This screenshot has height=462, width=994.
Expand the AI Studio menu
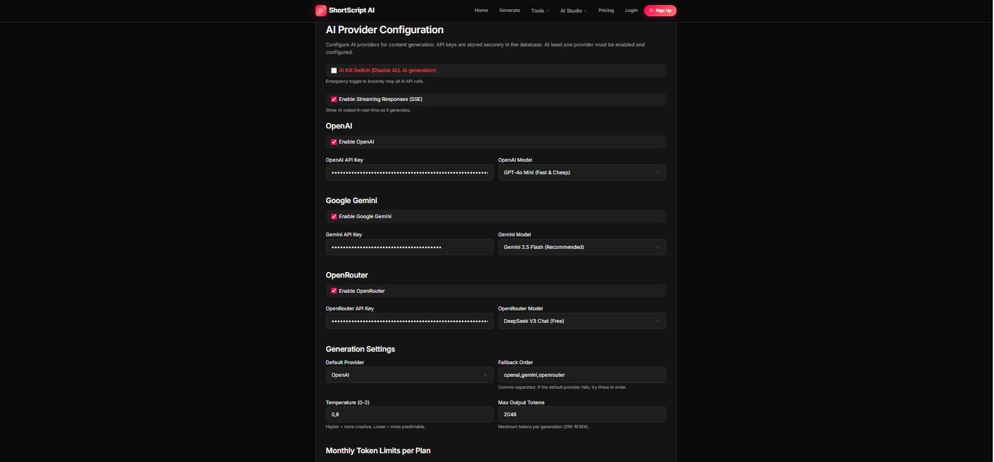click(x=573, y=11)
